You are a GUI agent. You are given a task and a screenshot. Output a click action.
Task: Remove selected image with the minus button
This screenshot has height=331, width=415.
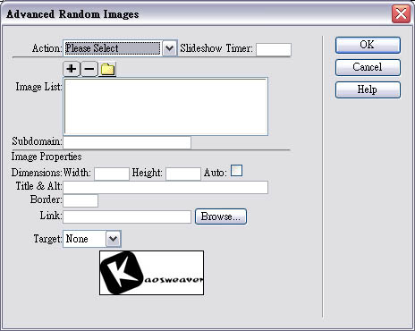[89, 69]
